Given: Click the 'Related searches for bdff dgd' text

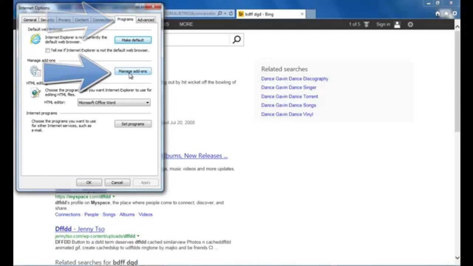Looking at the screenshot, I should (96, 262).
